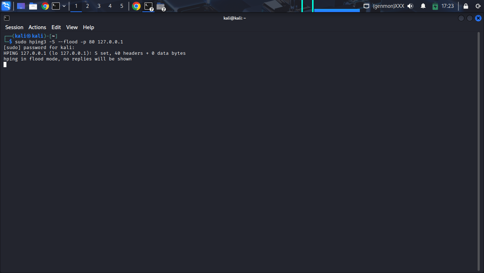Click the battery power manager icon
Screen dimensions: 484x273
435,6
